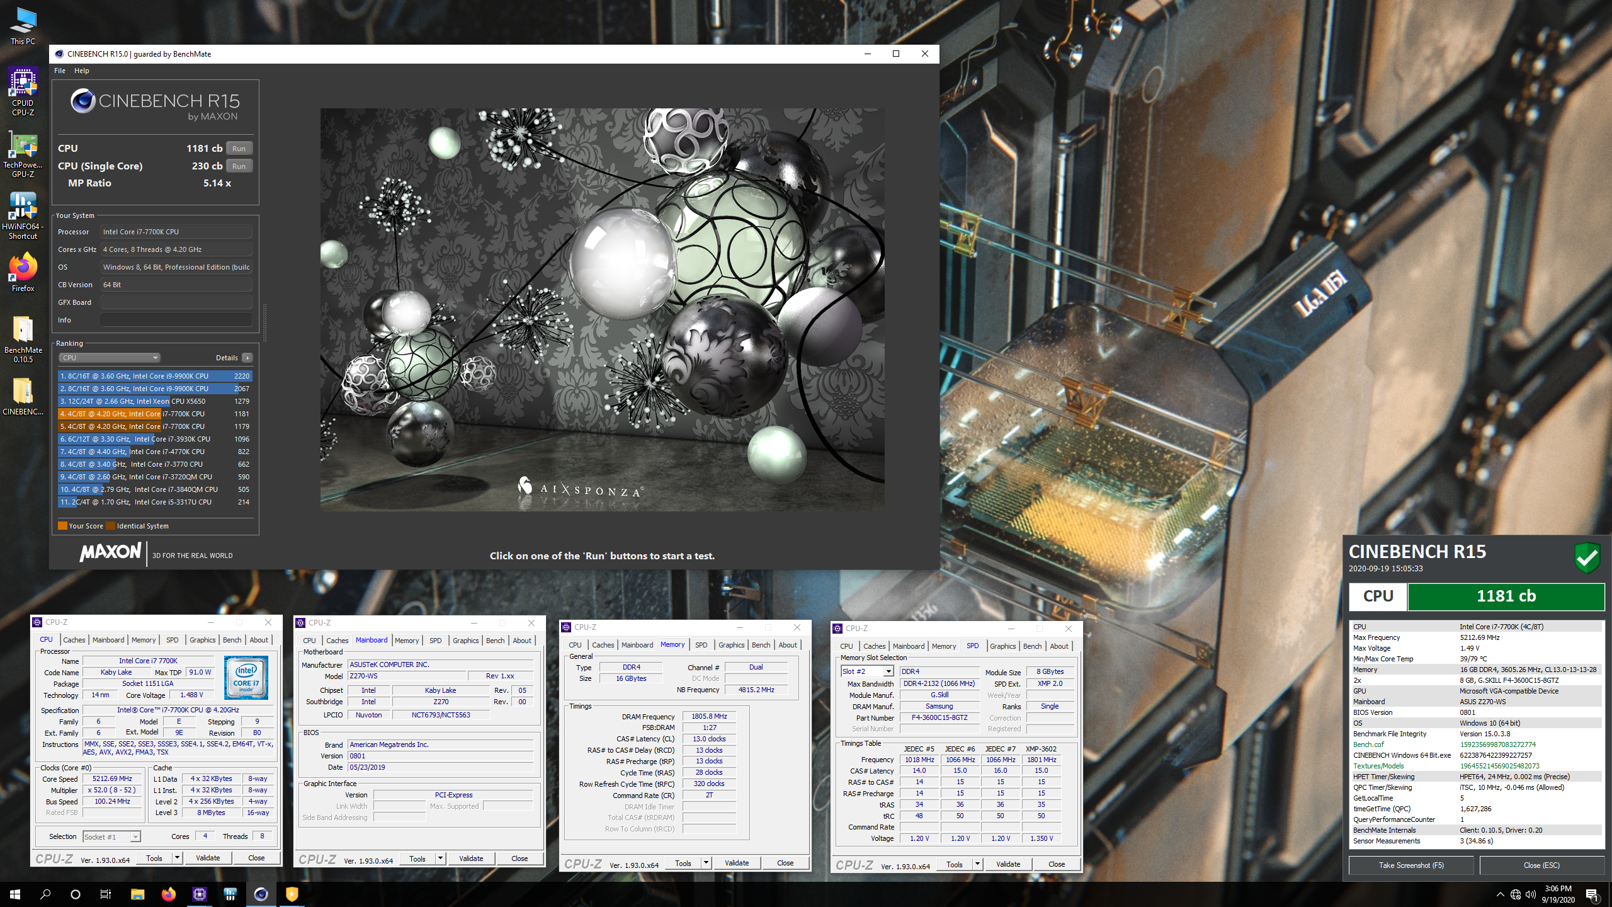The image size is (1612, 907).
Task: Click the Your Score orange legend swatch
Action: pos(62,526)
